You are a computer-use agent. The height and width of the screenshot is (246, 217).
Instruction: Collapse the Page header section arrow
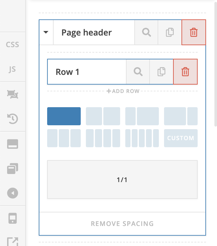point(46,32)
